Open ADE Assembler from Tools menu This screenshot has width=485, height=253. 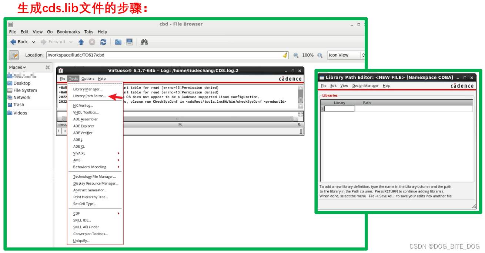[x=86, y=119]
